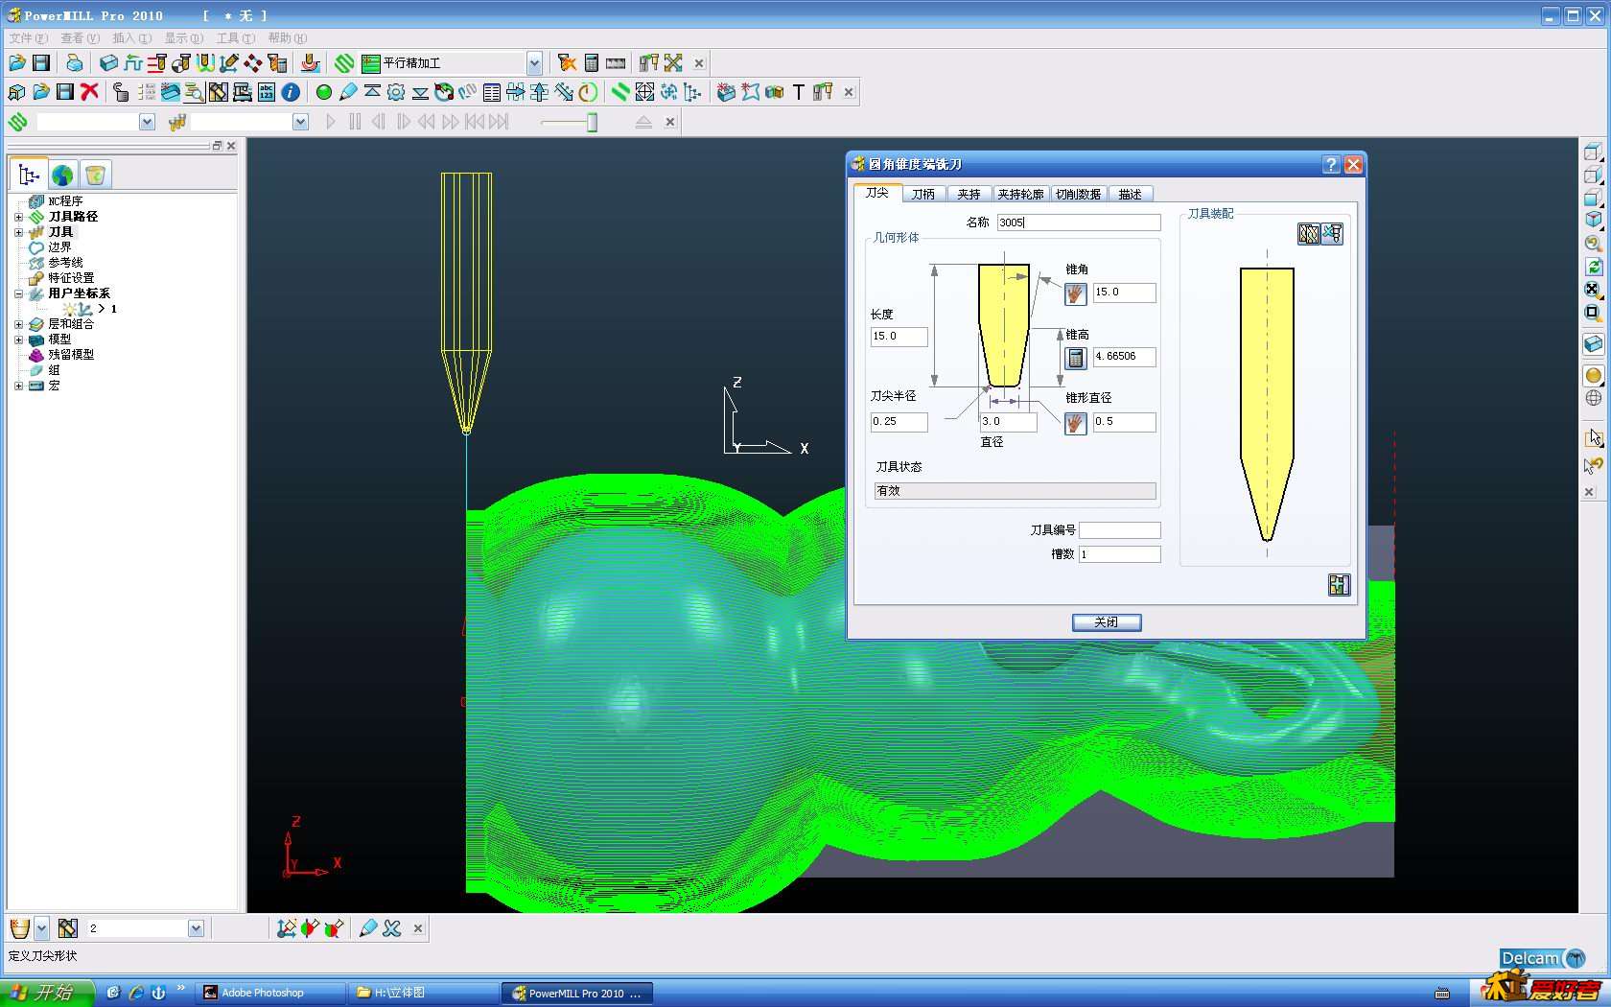1611x1007 pixels.
Task: Switch to the globe browser tab
Action: click(62, 176)
